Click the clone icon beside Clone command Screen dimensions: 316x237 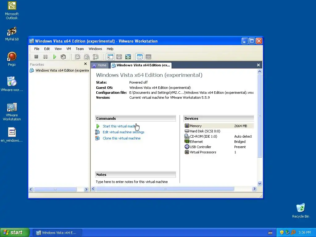click(97, 138)
